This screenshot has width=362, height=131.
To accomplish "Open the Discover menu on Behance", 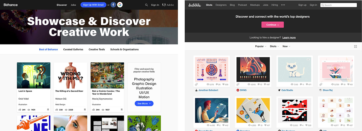I will [62, 5].
